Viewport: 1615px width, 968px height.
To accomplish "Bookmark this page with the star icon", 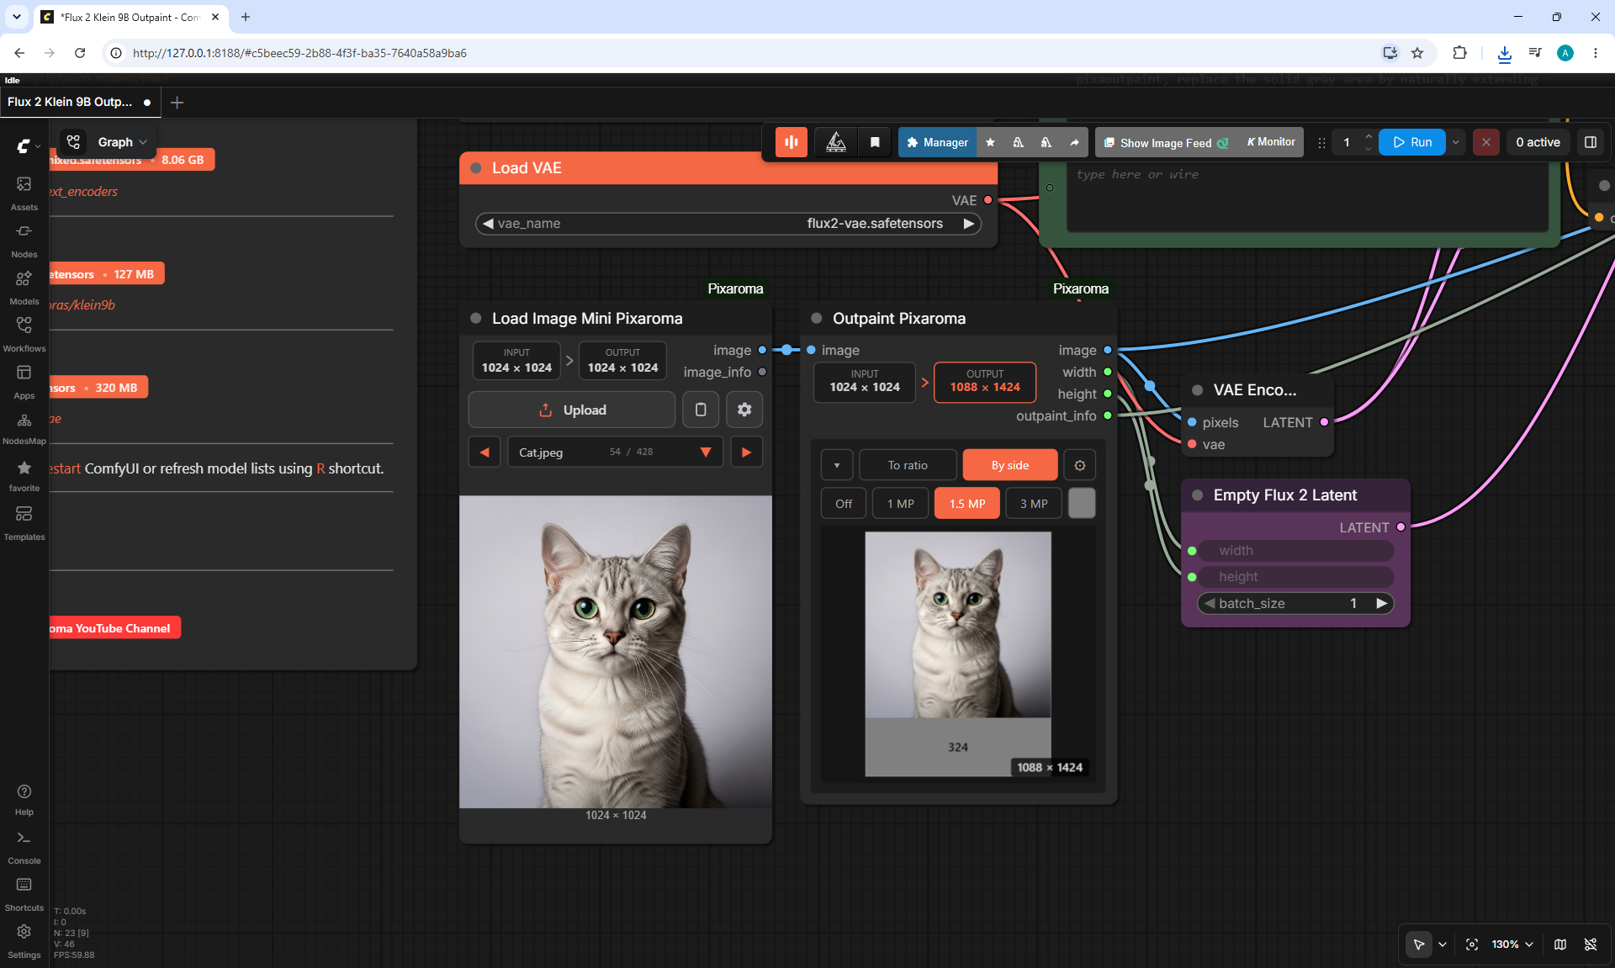I will pos(1417,53).
